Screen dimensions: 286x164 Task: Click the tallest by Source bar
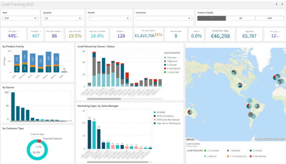13,106
